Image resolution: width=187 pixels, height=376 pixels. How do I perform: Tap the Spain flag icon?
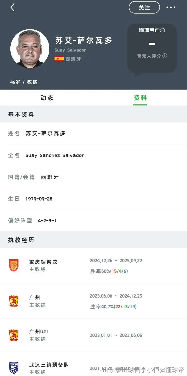[59, 59]
